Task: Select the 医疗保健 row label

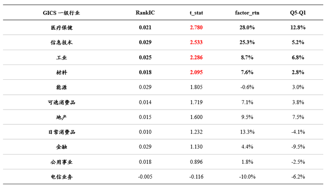Action: [x=62, y=27]
